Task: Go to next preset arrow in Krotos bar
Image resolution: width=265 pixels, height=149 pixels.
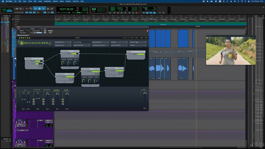Action: pyautogui.click(x=126, y=38)
